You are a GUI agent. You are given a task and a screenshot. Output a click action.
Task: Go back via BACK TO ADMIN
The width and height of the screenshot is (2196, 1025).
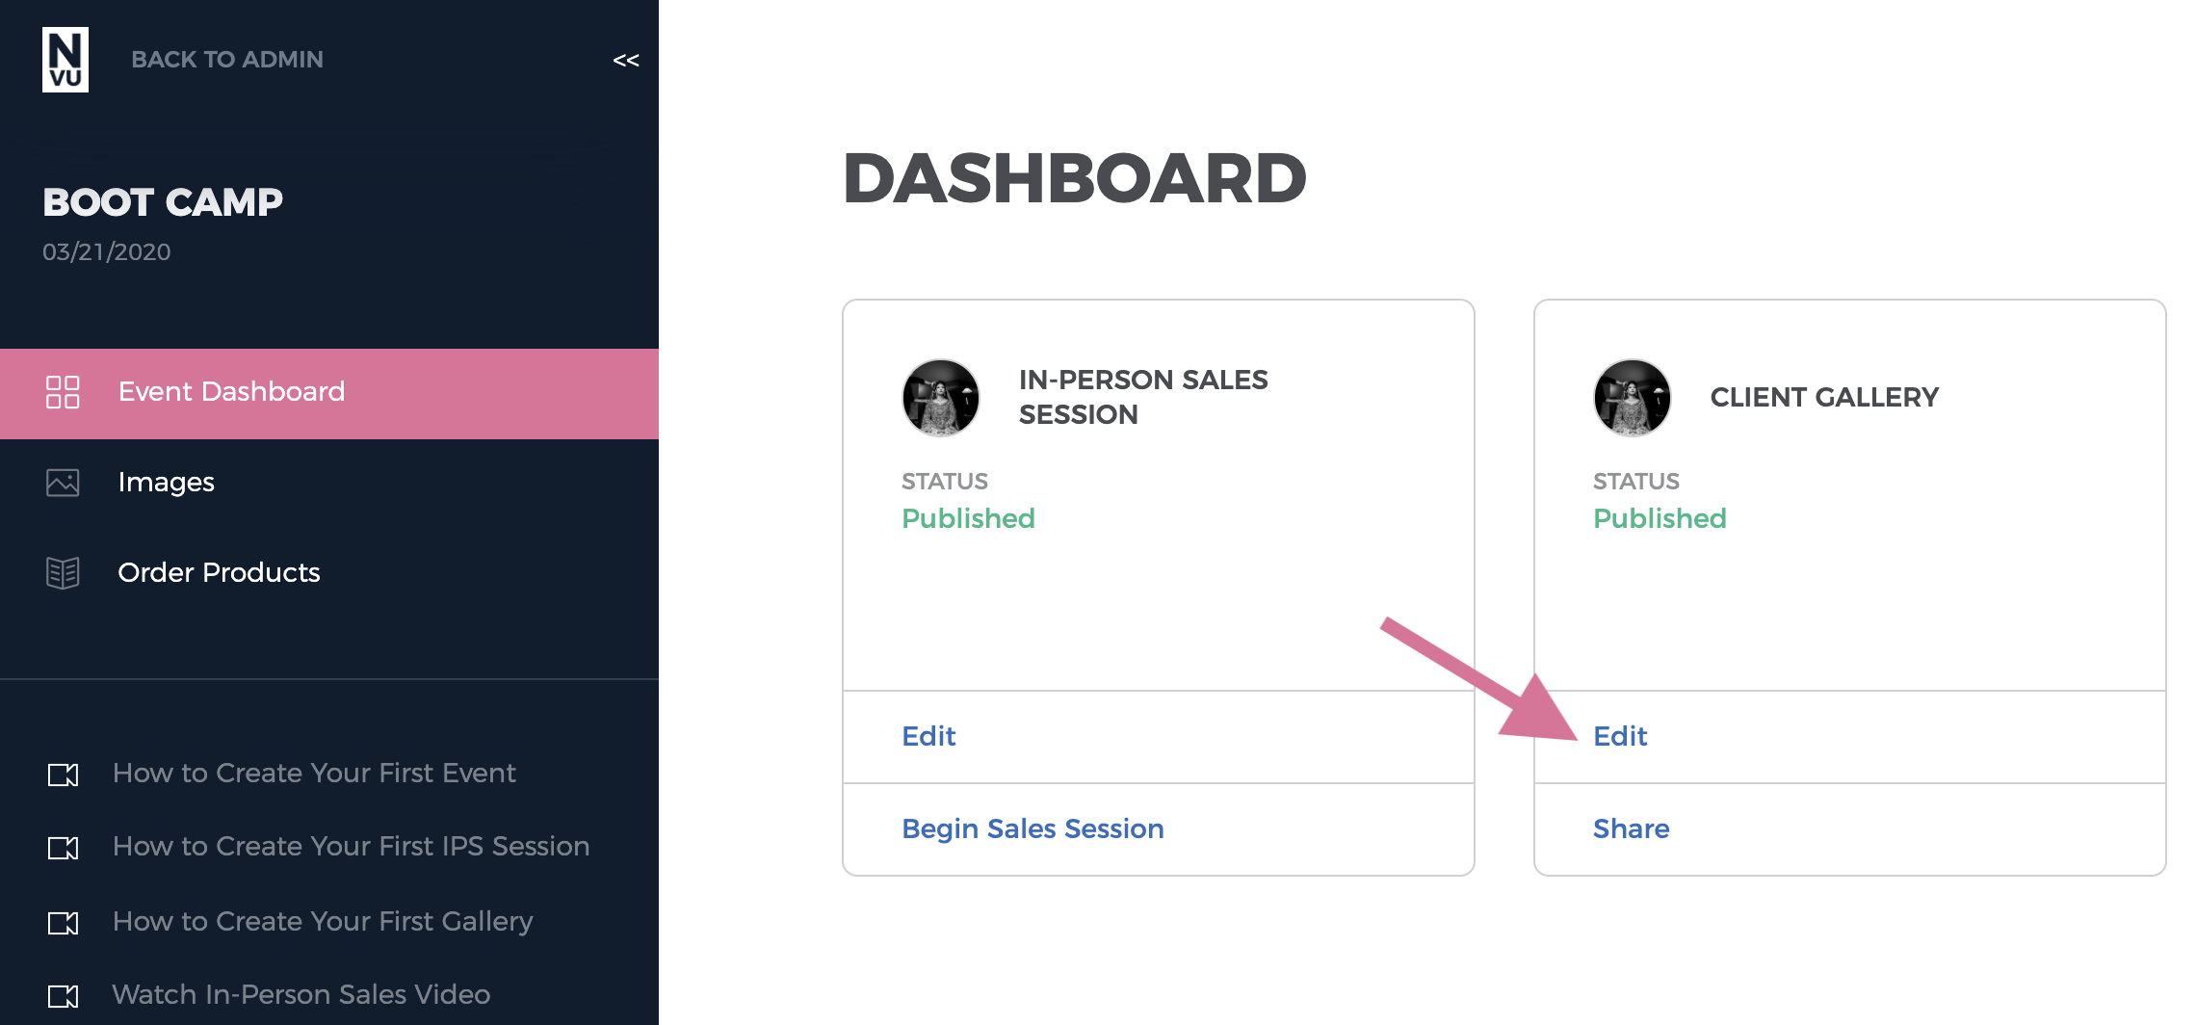[x=227, y=60]
